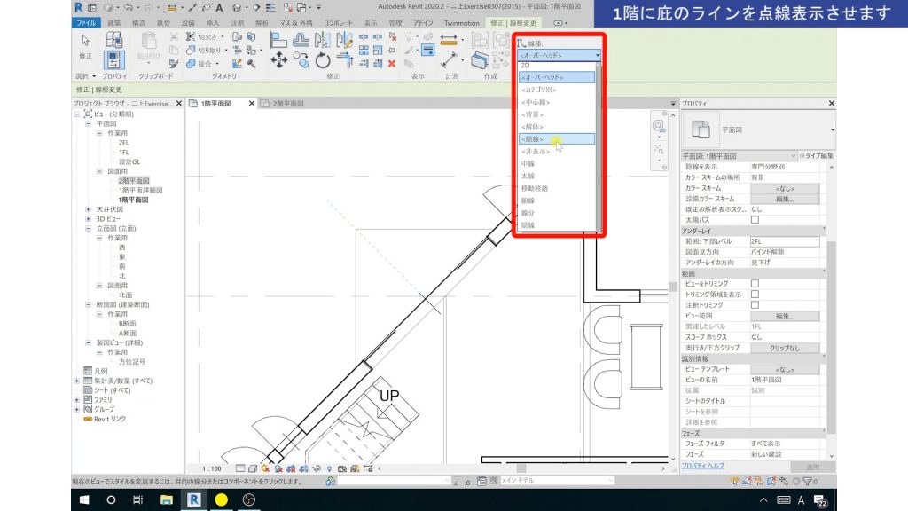
Task: Select the Modify arrow tool
Action: pos(86,41)
